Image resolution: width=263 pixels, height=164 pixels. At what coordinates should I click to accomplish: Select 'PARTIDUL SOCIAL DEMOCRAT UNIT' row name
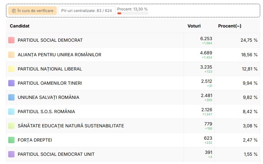coord(56,154)
